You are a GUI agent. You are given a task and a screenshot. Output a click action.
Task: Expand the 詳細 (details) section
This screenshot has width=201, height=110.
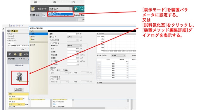[116, 83]
